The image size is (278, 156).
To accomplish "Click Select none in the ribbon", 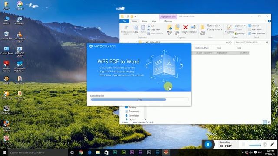I will pyautogui.click(x=255, y=30).
